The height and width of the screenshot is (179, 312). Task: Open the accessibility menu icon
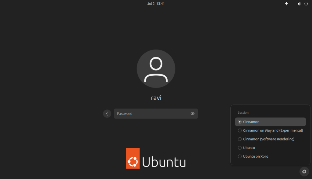[x=286, y=4]
